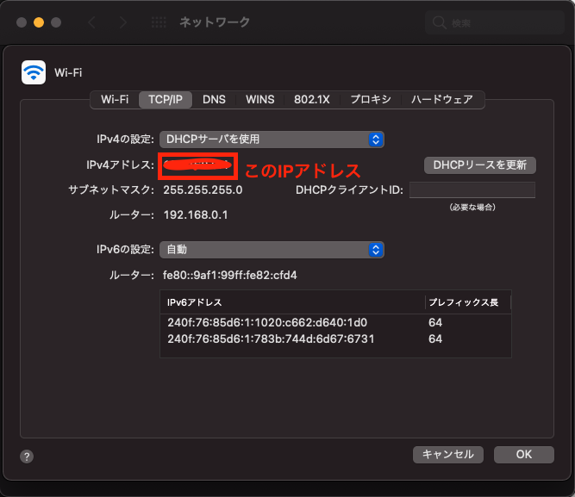Switch to the DNS tab
Screen dimensions: 575x497
click(214, 100)
